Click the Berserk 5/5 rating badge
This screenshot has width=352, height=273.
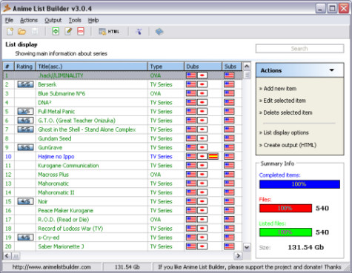coord(25,84)
